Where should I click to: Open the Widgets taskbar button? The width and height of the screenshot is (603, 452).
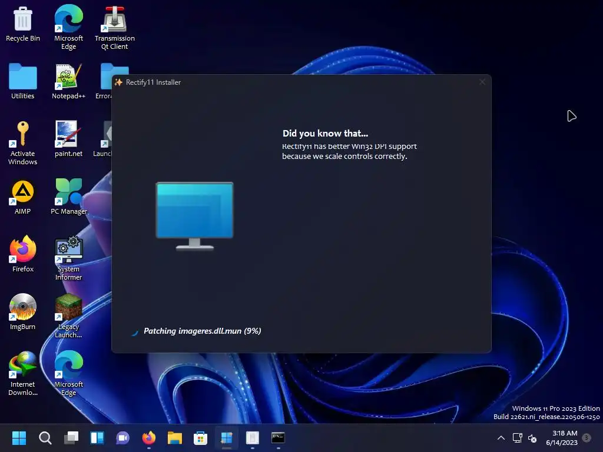[97, 438]
